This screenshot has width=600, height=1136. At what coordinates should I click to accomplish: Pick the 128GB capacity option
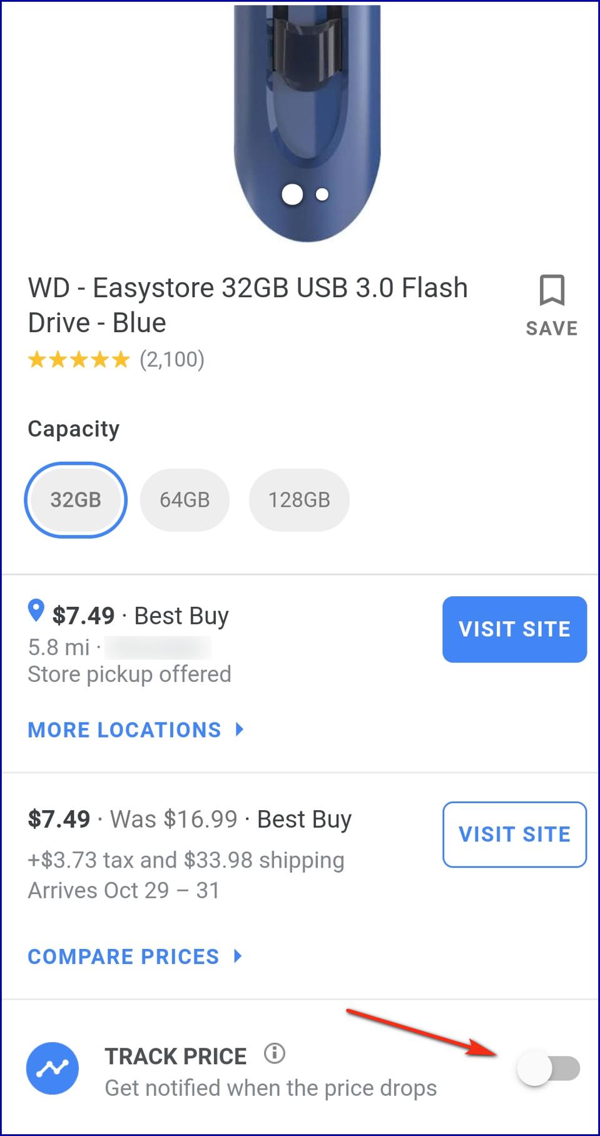(299, 500)
